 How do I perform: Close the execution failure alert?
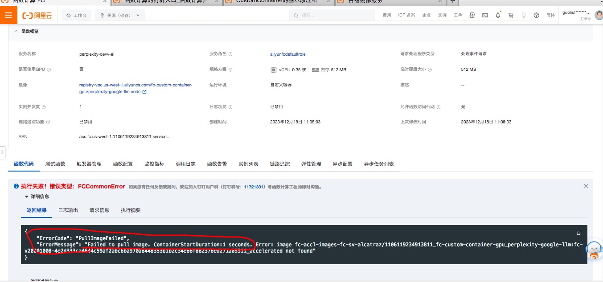click(586, 187)
